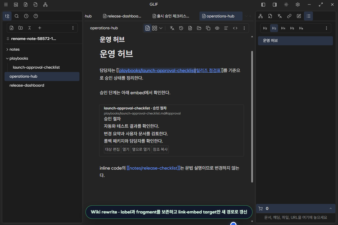Switch to 출시 승인 체크리스트 tab
The width and height of the screenshot is (338, 225).
pos(171,16)
